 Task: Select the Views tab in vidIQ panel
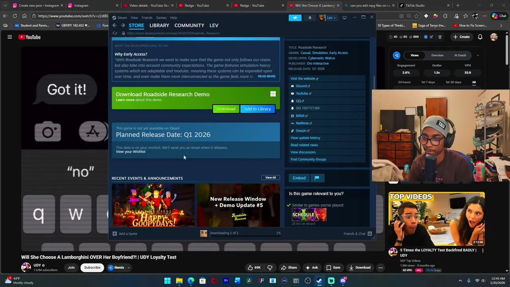pyautogui.click(x=414, y=55)
